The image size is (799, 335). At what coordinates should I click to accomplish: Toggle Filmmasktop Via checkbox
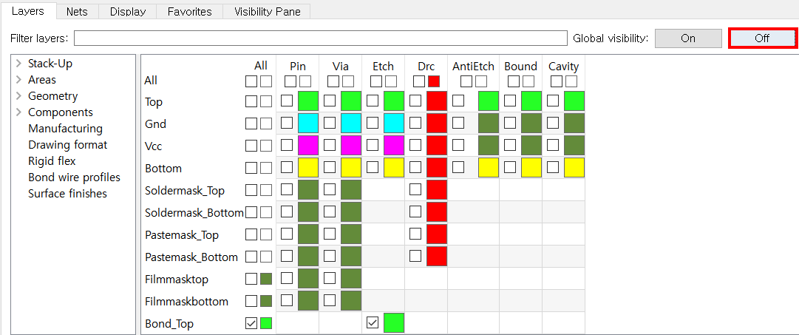point(330,278)
